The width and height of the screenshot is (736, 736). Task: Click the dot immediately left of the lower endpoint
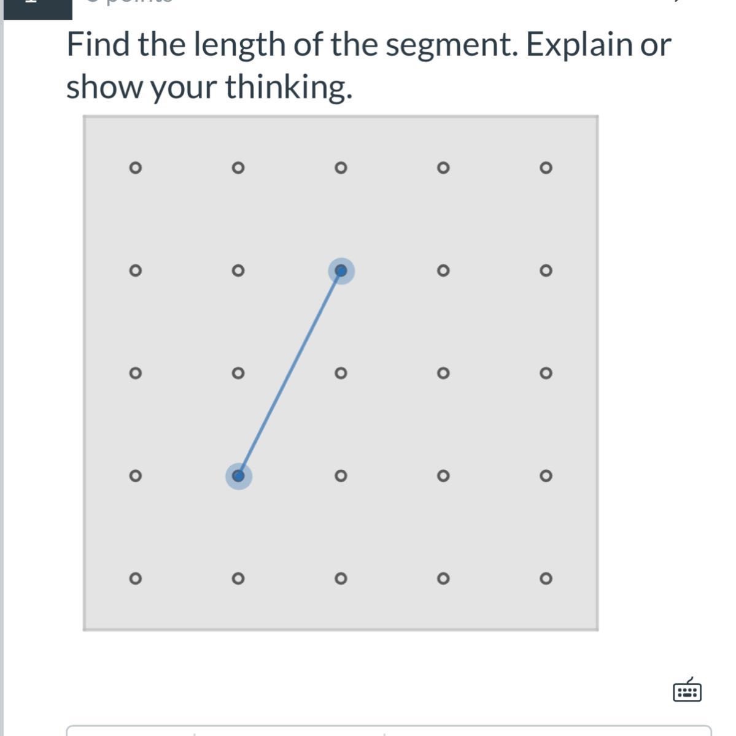click(x=136, y=476)
